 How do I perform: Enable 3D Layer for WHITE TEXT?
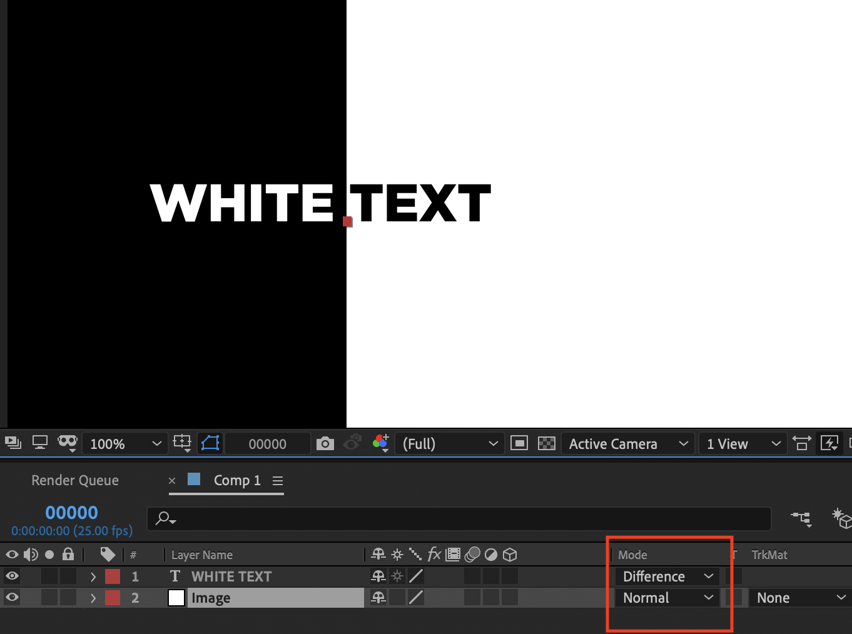click(510, 576)
